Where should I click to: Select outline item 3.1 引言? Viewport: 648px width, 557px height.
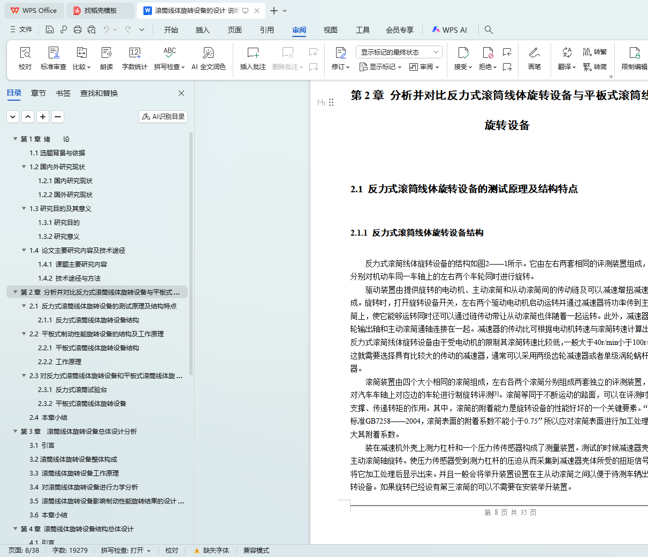[42, 445]
